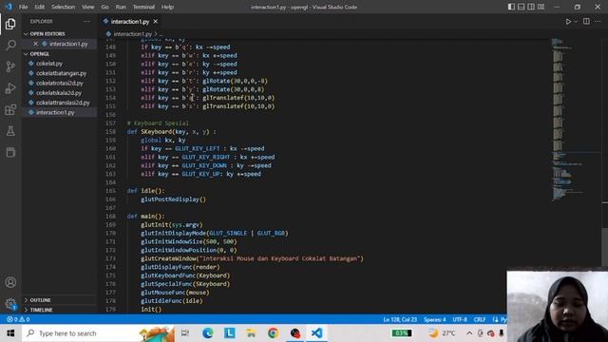608x342 pixels.
Task: Open File Explorer from the taskbar
Action: pyautogui.click(x=251, y=333)
